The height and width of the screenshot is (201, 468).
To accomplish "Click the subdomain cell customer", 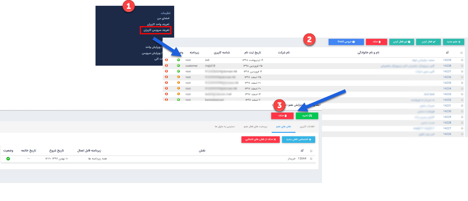I will pyautogui.click(x=192, y=66).
